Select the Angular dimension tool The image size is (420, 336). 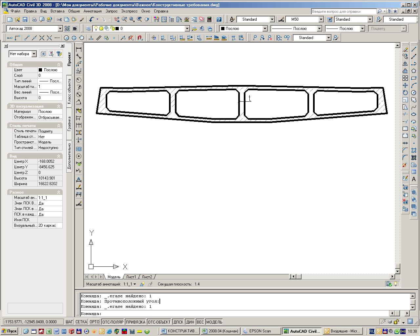coord(79,102)
